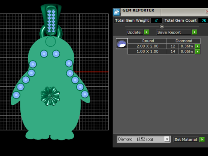
Task: Click green arrow for 0.05tw row
Action: click(198, 52)
